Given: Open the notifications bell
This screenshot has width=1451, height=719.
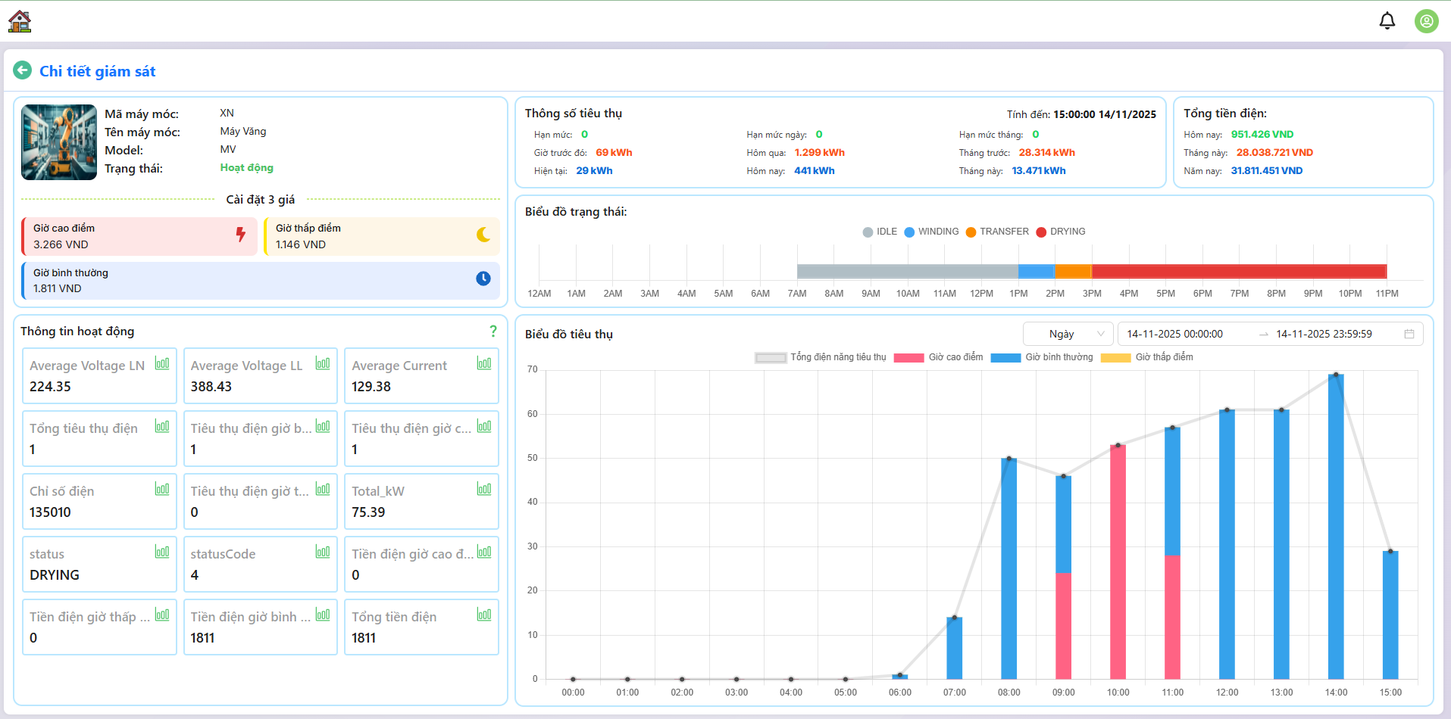Looking at the screenshot, I should click(x=1387, y=21).
